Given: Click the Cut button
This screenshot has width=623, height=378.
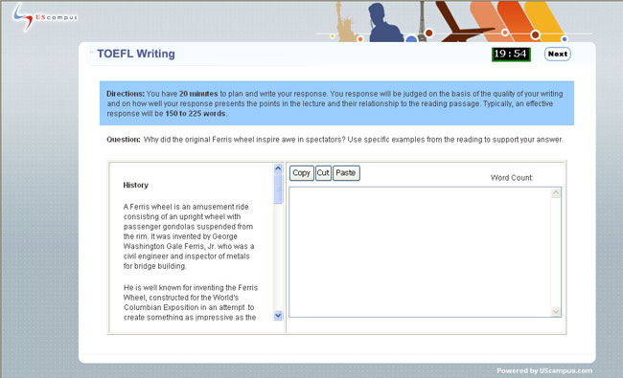Looking at the screenshot, I should click(x=323, y=173).
